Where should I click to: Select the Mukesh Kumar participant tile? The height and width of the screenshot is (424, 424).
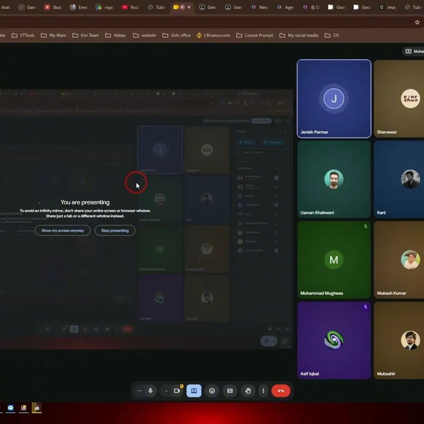pos(399,260)
